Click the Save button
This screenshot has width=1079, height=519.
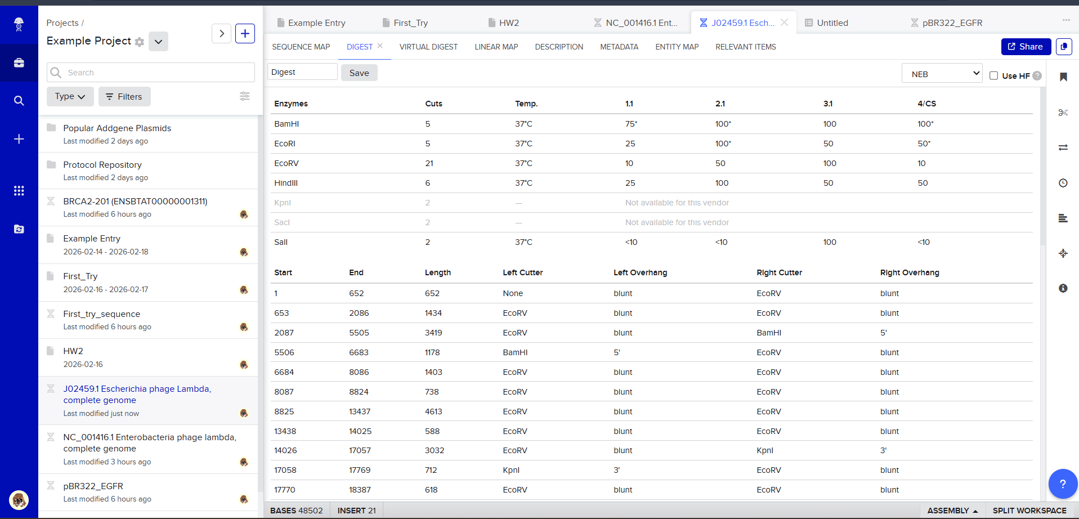pyautogui.click(x=359, y=73)
